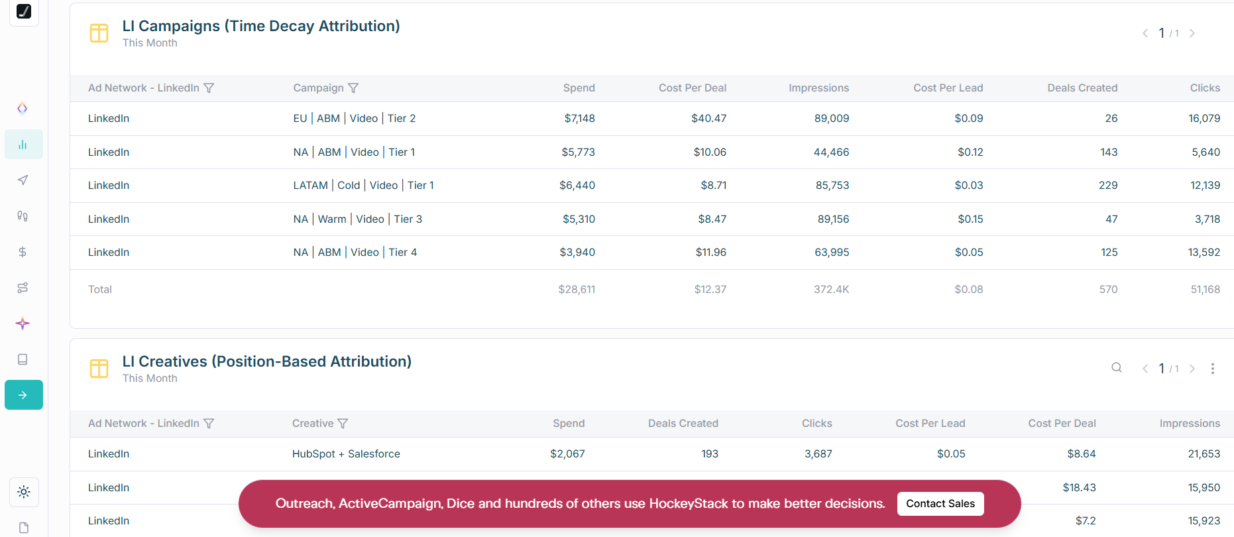This screenshot has height=537, width=1234.
Task: Go to next page in LI Creatives
Action: (1192, 369)
